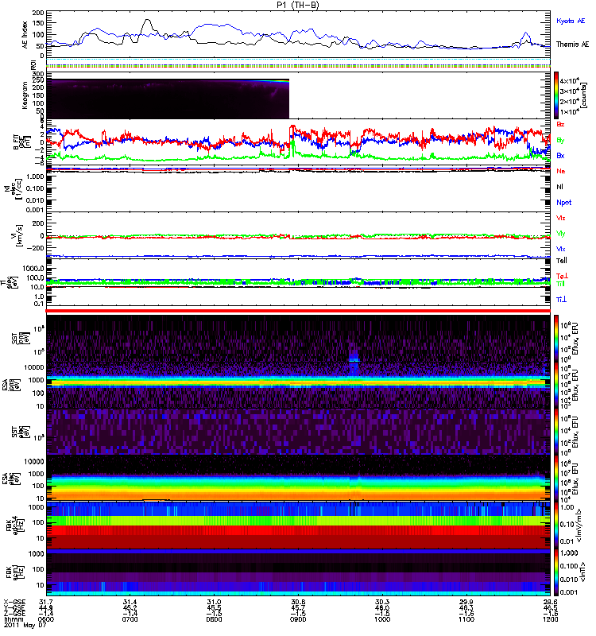Click the [counts] color bar label

(x=584, y=95)
